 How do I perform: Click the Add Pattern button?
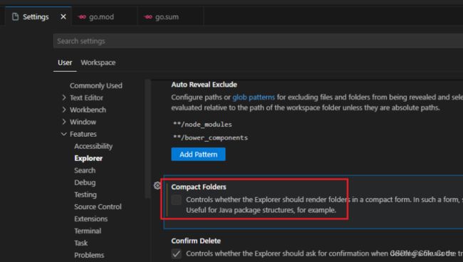198,154
